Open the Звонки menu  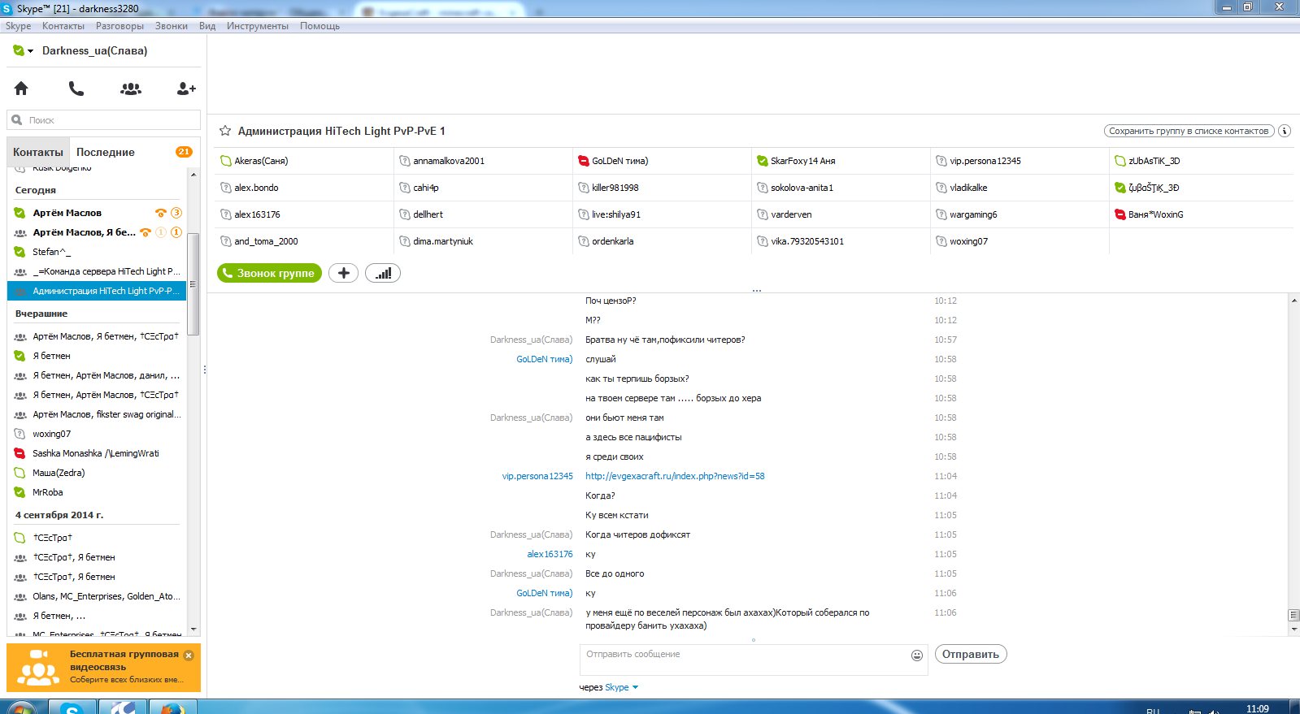[x=172, y=26]
